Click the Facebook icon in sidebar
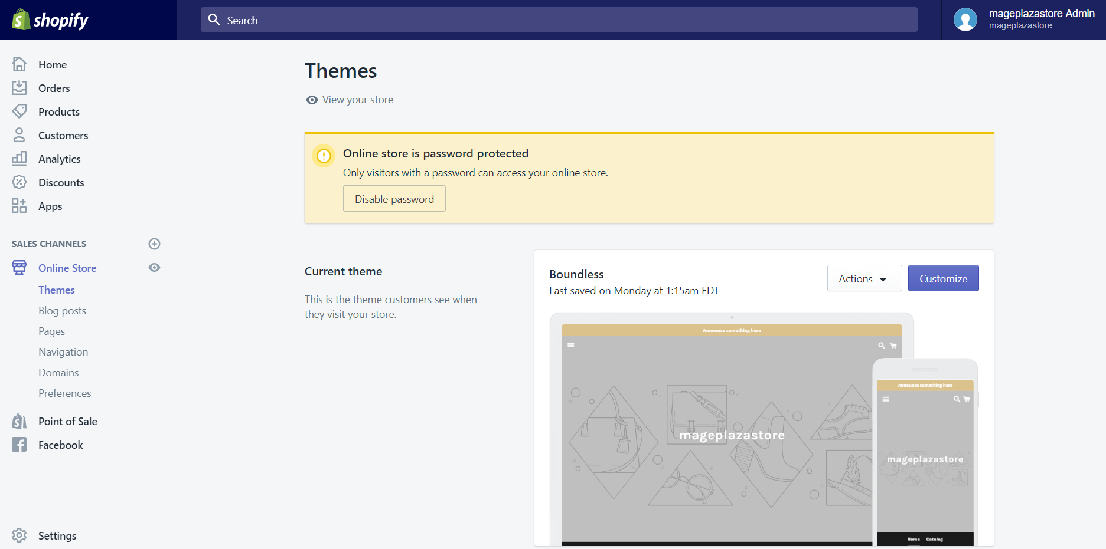1106x549 pixels. 19,445
